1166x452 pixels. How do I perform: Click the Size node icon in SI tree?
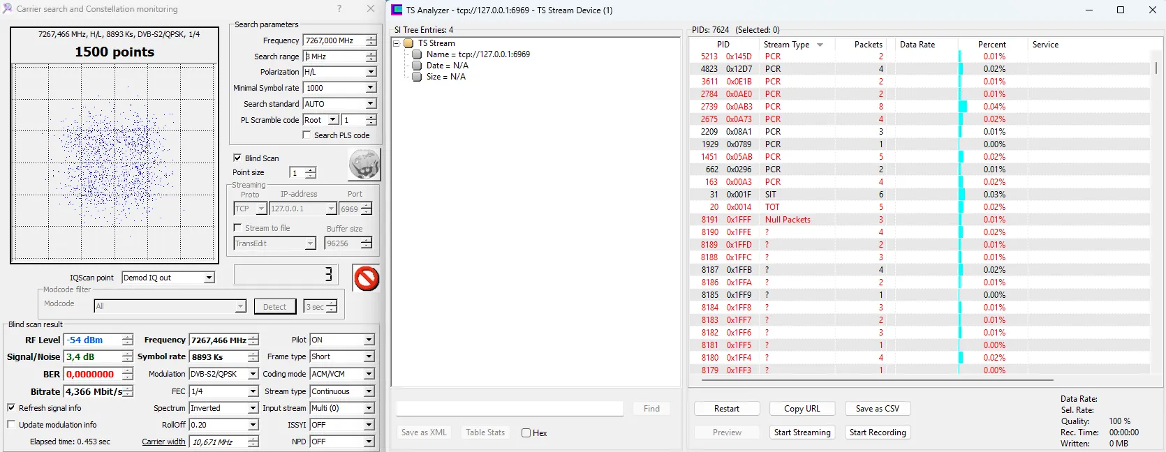pos(417,77)
